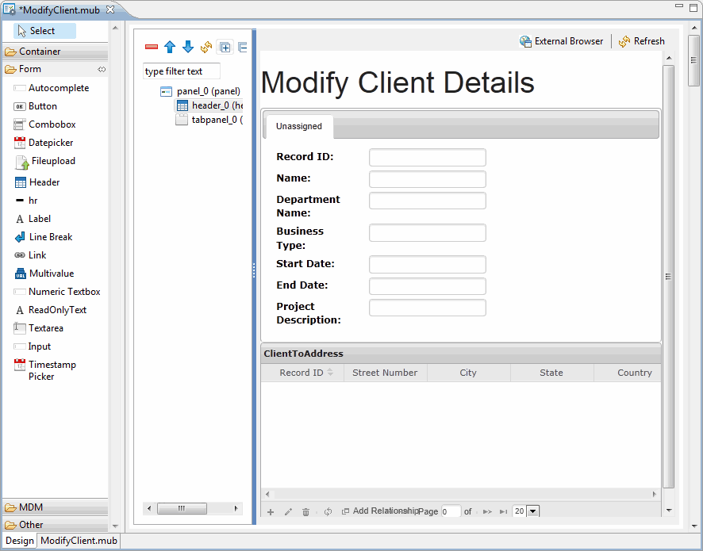Click the Start Date input field
703x551 pixels.
click(x=427, y=264)
